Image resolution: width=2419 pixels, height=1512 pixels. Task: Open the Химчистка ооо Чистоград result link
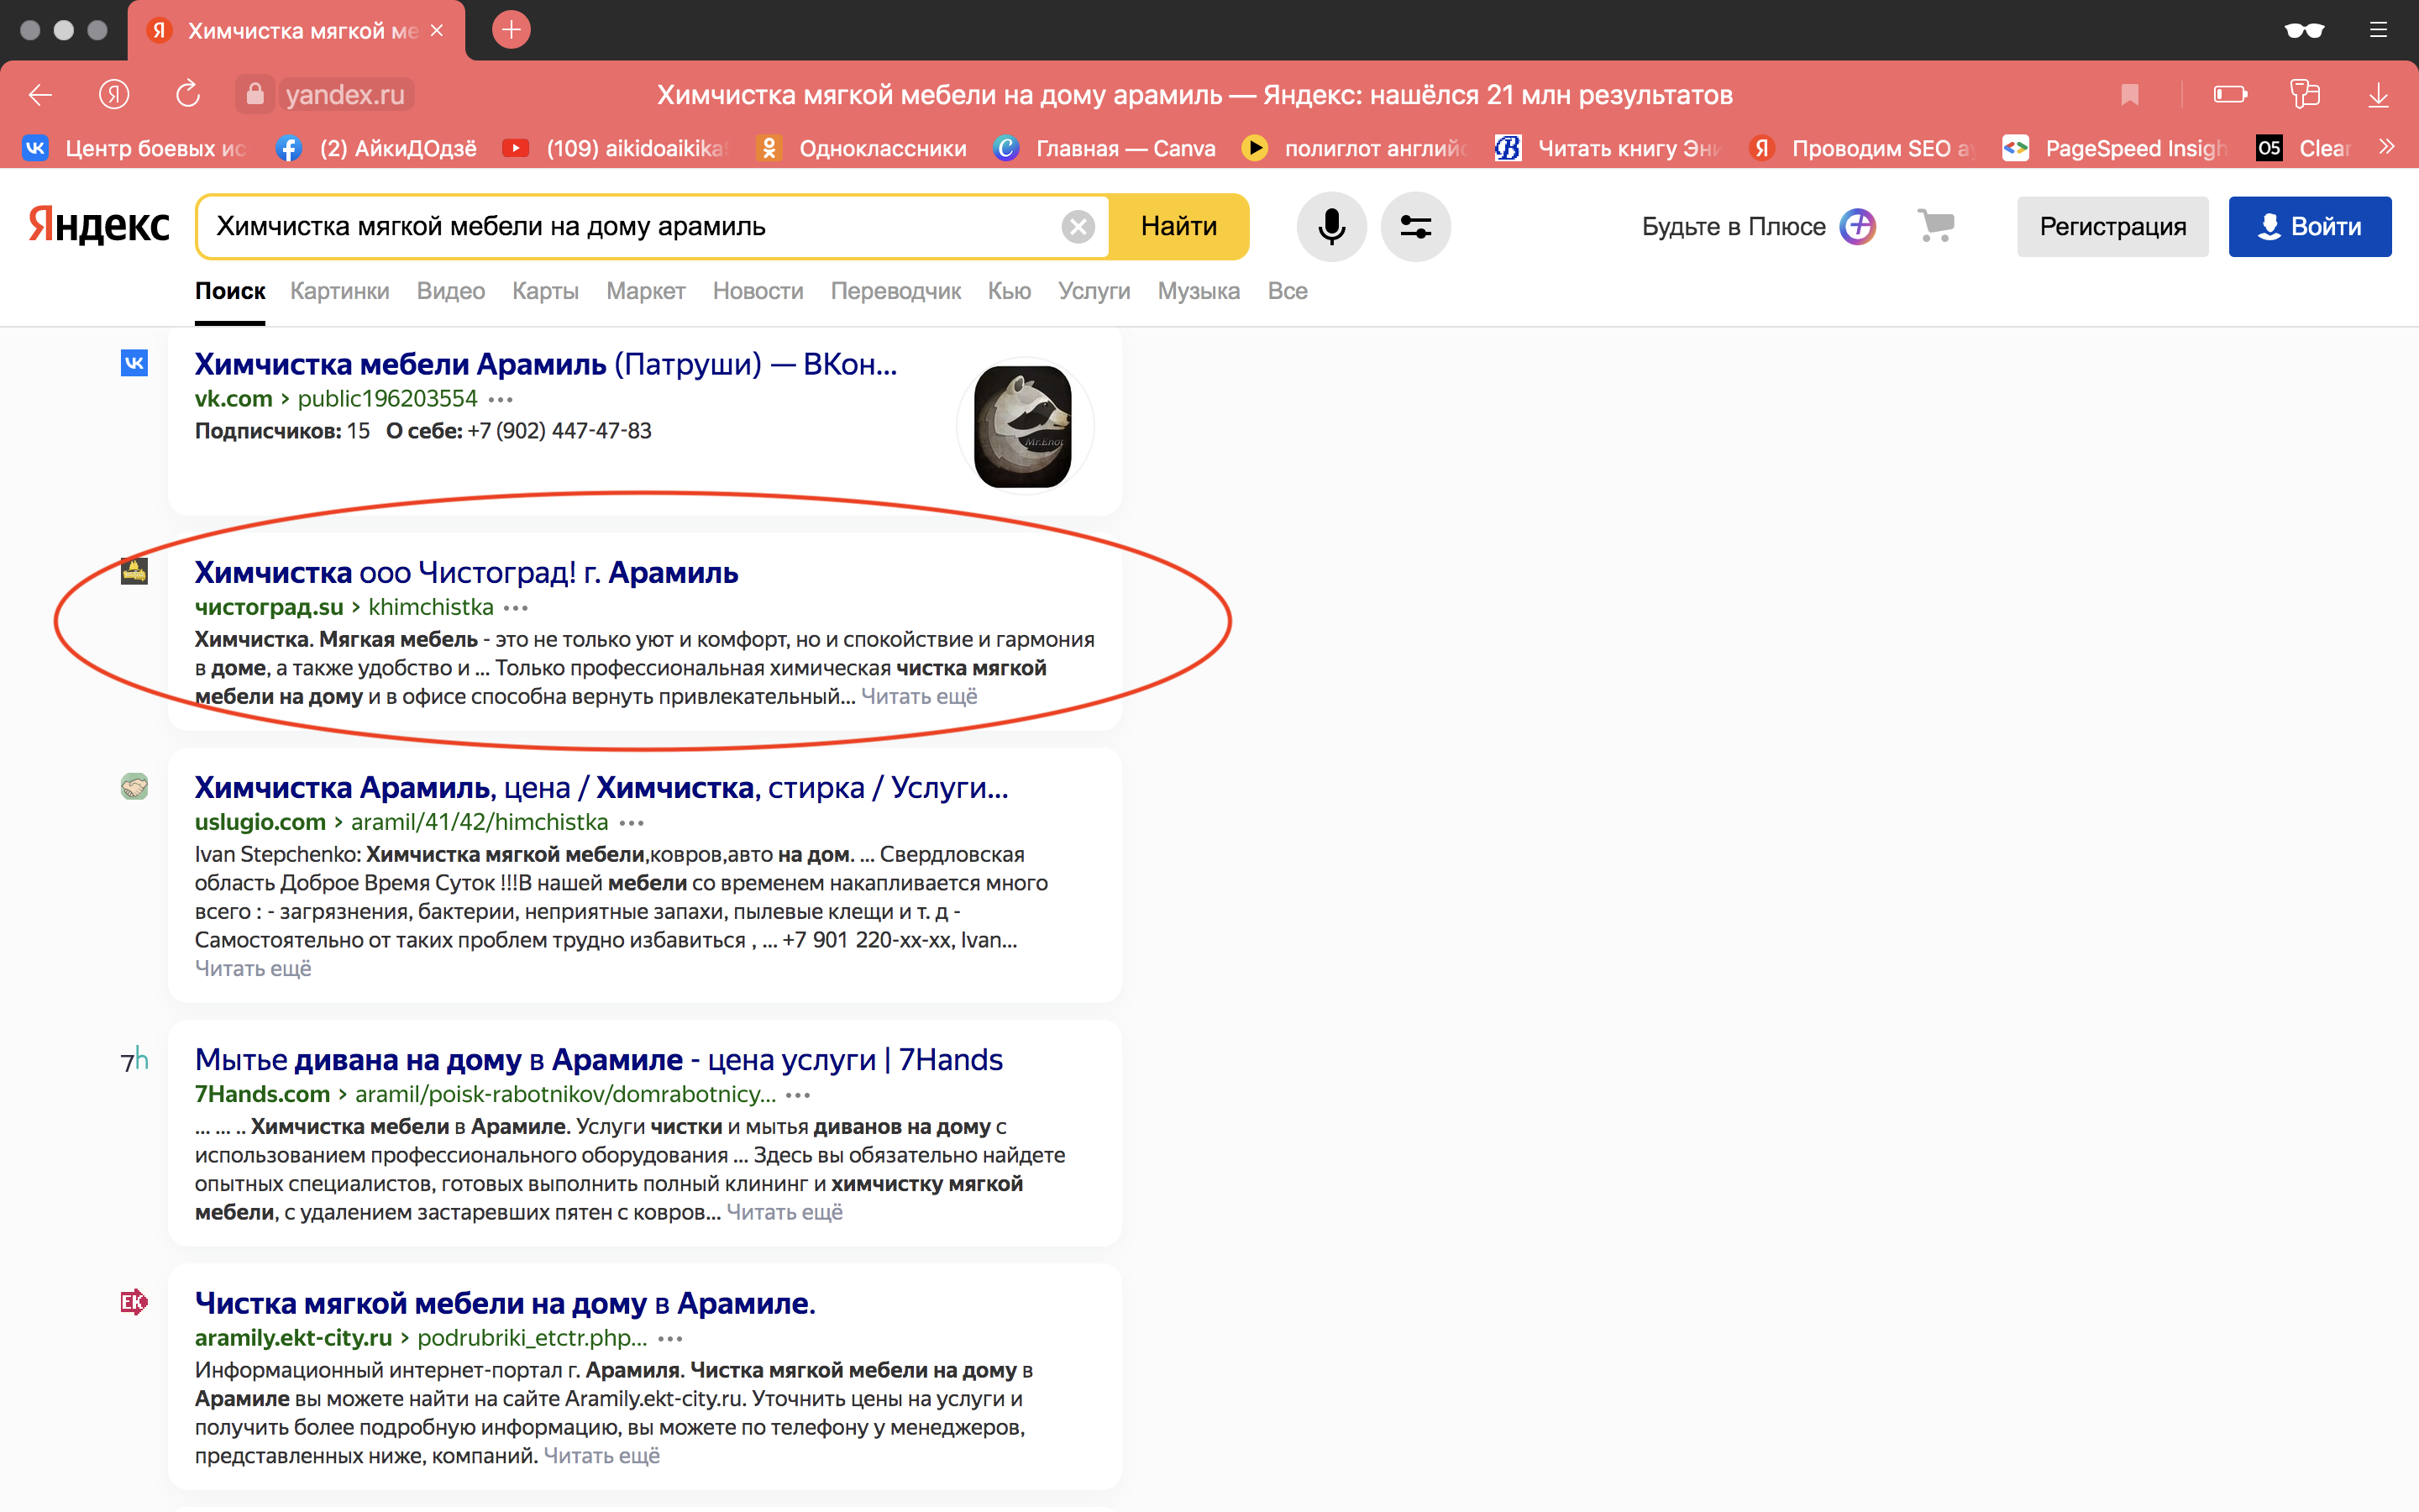466,572
